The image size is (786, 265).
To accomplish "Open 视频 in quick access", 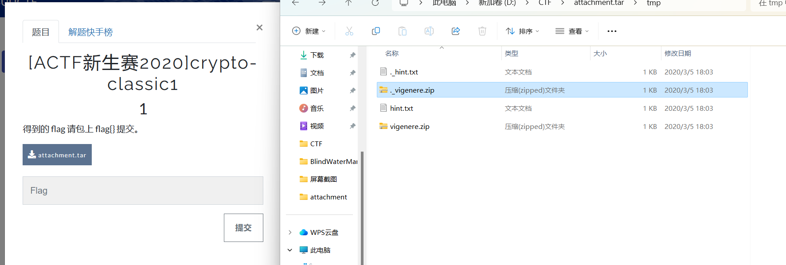I will tap(317, 126).
